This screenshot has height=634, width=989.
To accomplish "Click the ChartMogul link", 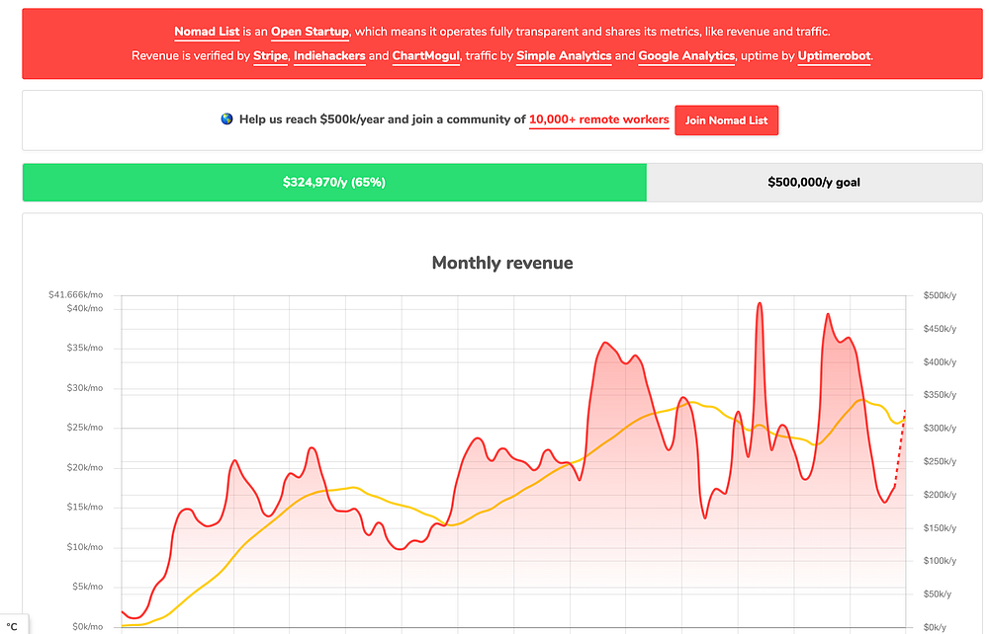I will click(x=425, y=56).
